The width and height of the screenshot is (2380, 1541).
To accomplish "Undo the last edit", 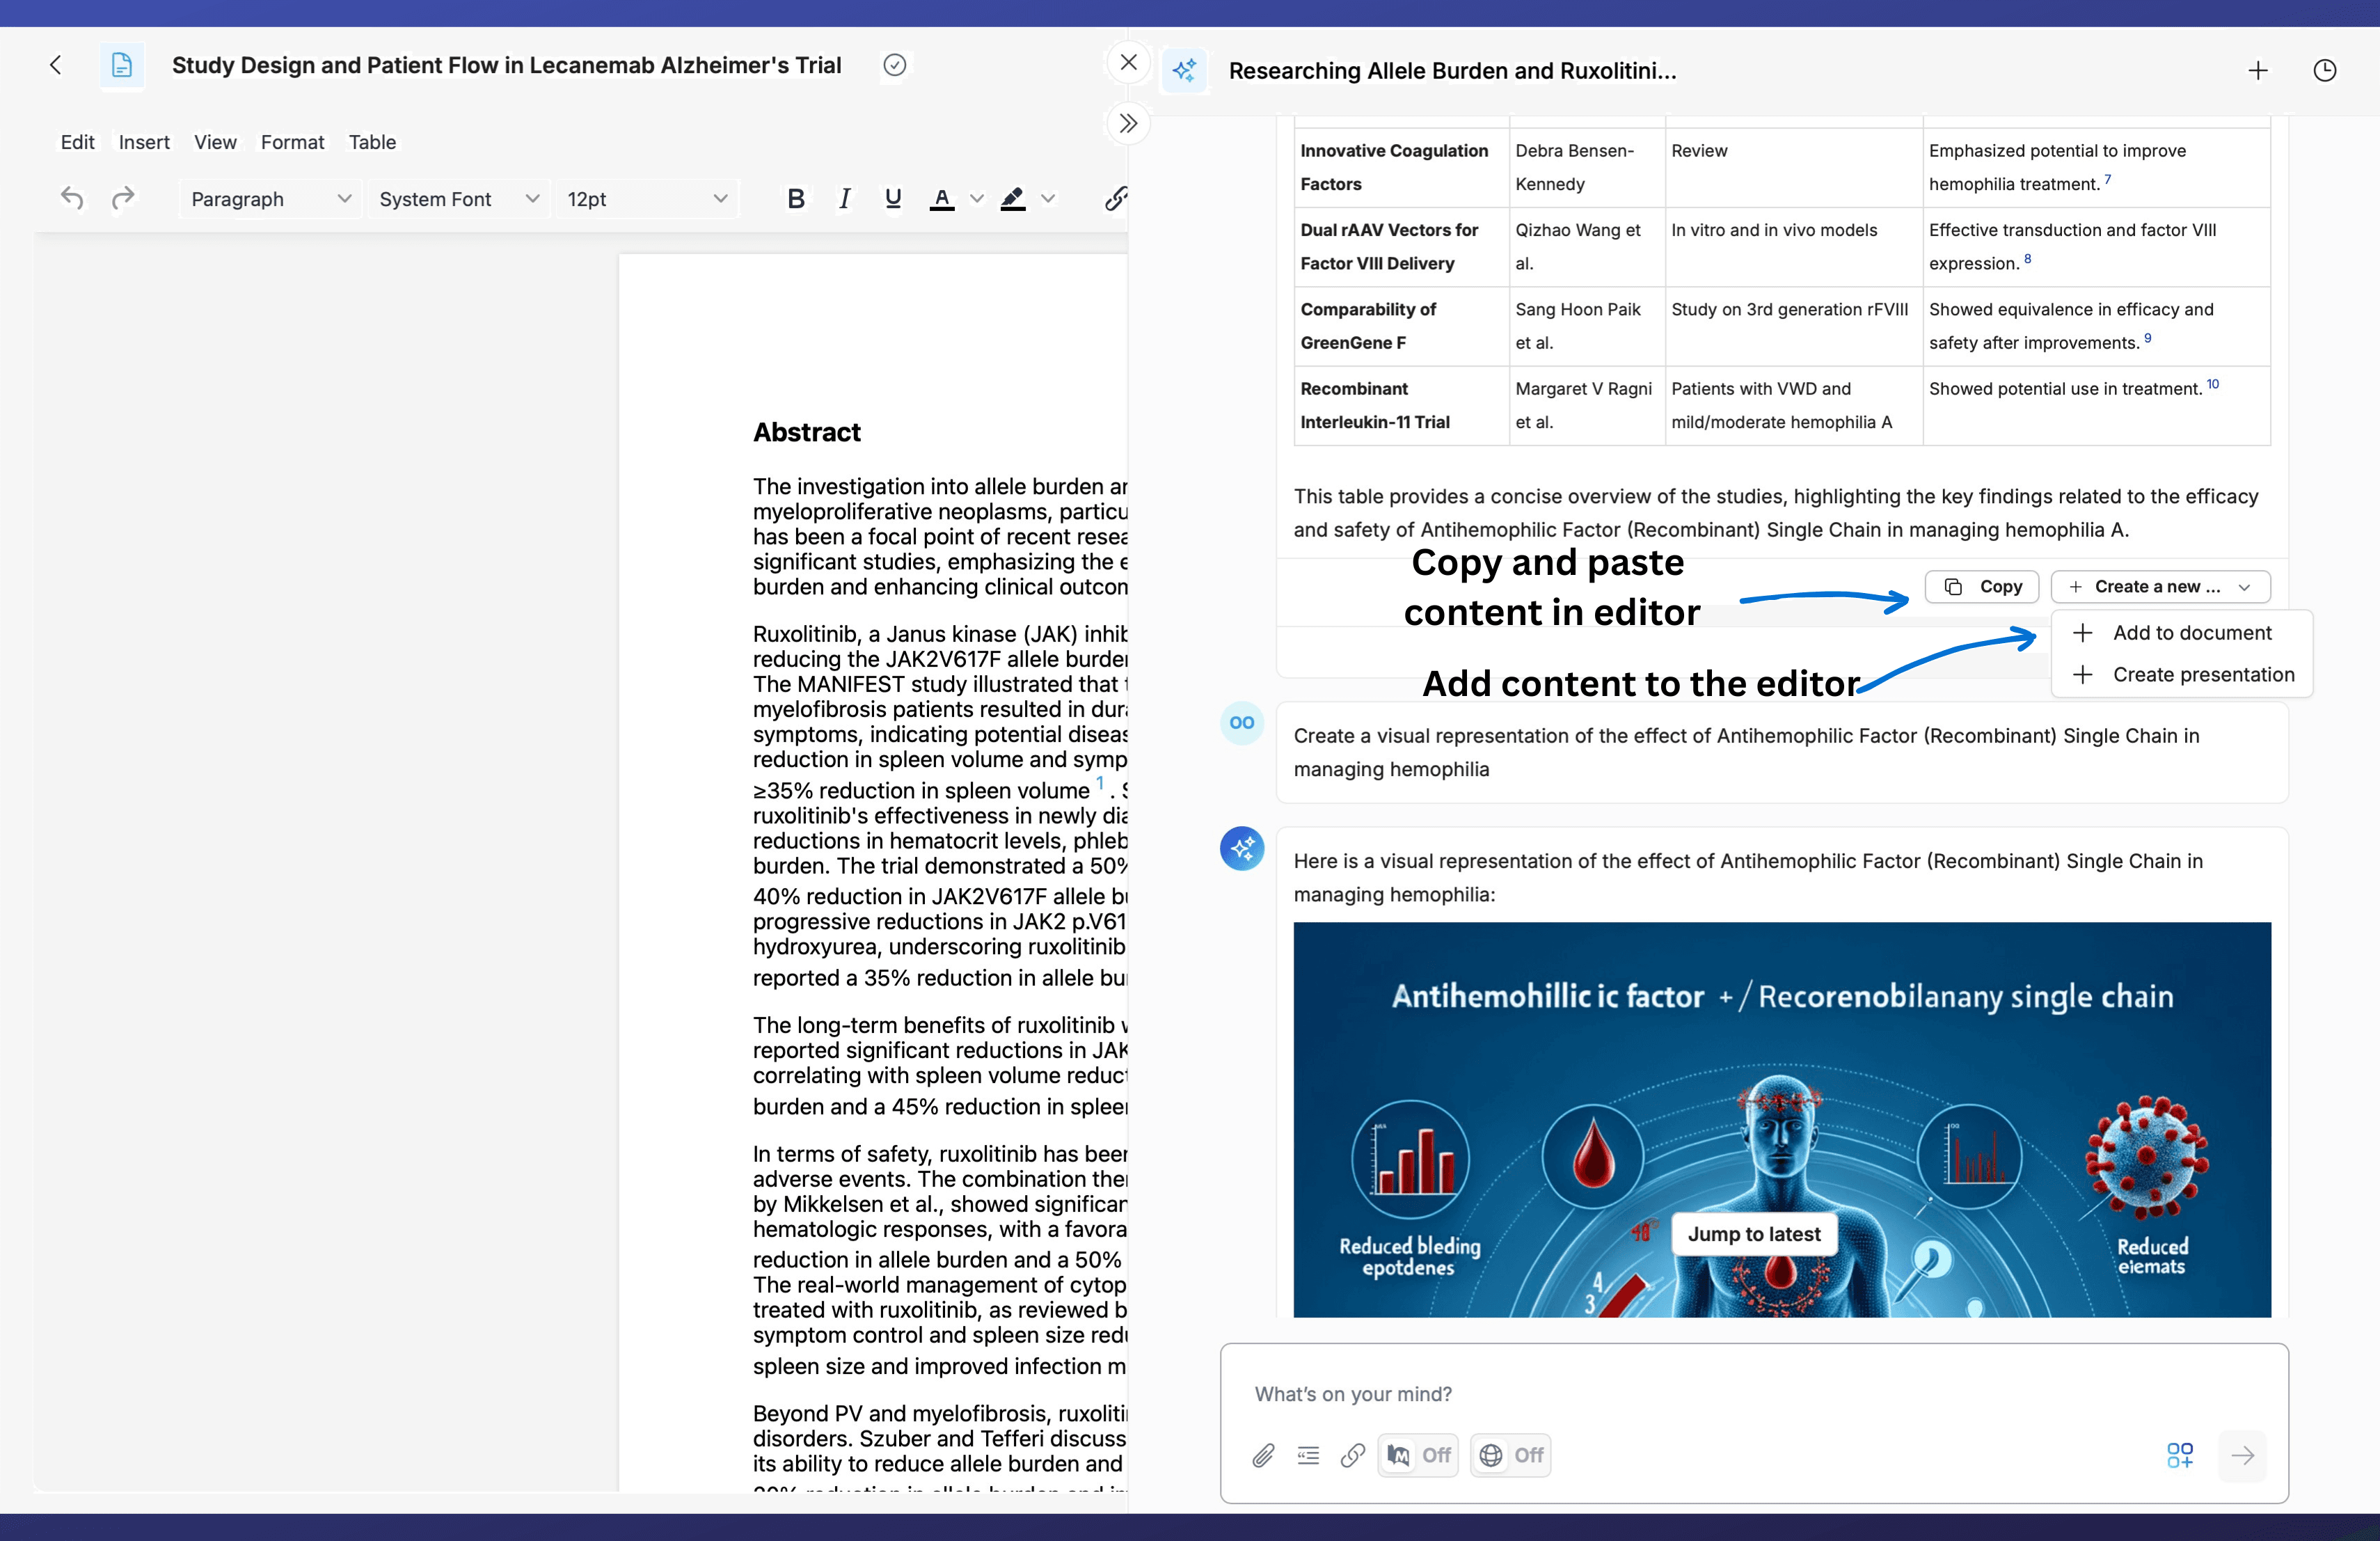I will pyautogui.click(x=72, y=198).
